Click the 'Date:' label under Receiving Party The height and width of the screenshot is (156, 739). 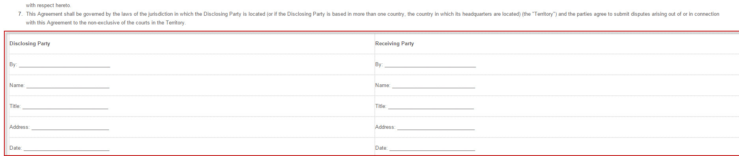click(381, 148)
